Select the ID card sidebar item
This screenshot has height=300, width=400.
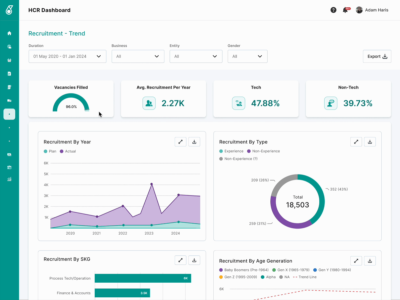(9, 167)
